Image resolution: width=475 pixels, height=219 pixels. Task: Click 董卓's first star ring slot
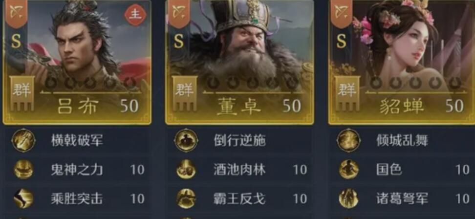pos(213,83)
